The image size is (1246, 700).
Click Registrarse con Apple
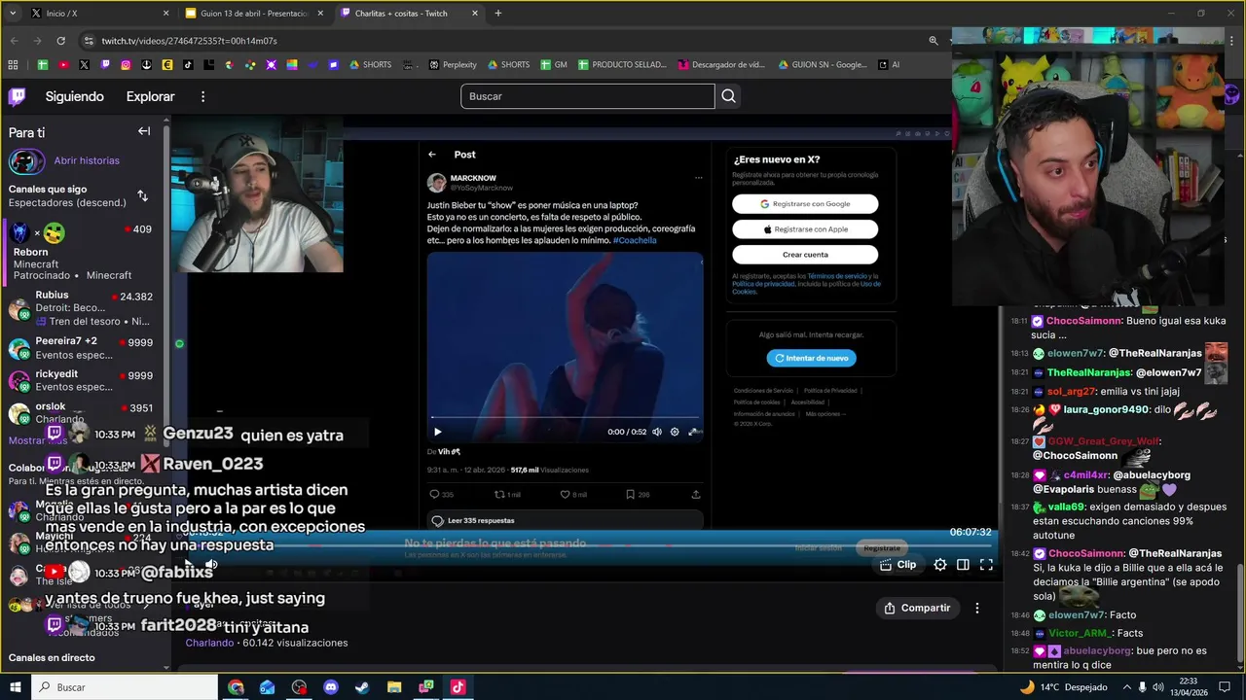click(x=805, y=229)
